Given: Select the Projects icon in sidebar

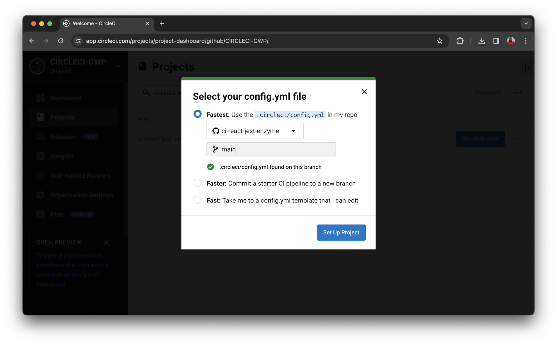Looking at the screenshot, I should (41, 117).
